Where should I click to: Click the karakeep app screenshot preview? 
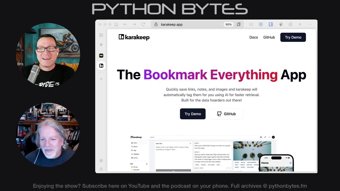pyautogui.click(x=211, y=153)
